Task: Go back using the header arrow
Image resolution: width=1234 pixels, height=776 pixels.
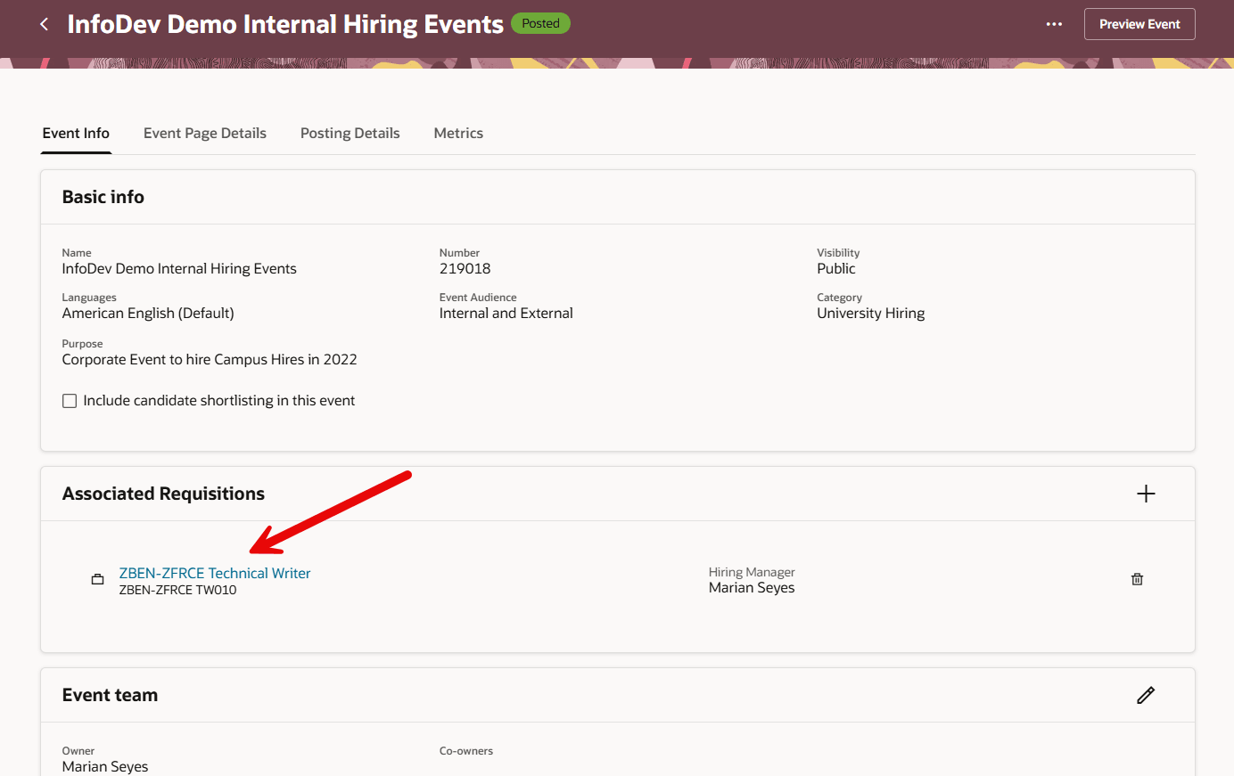Action: point(45,24)
